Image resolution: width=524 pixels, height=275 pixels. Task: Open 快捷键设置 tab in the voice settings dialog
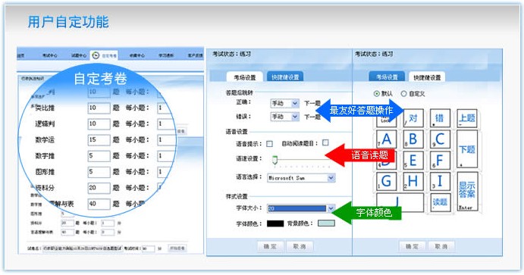coord(285,77)
